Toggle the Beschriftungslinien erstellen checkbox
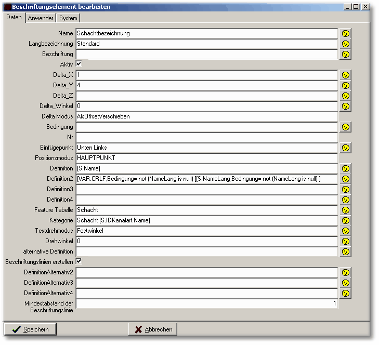This screenshot has height=345, width=379. tap(79, 261)
